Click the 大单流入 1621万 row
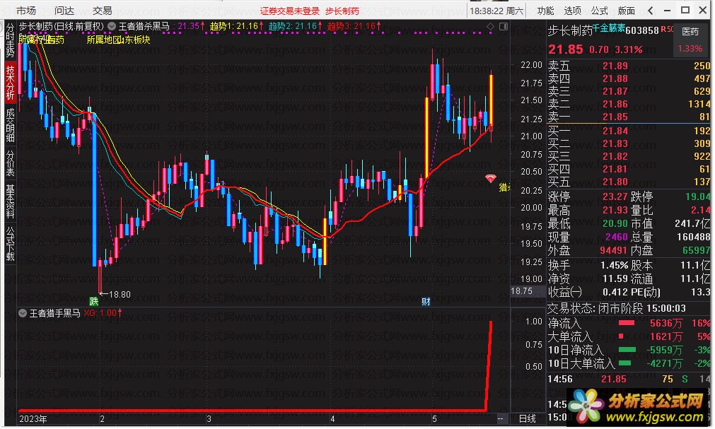This screenshot has width=715, height=429. (629, 337)
